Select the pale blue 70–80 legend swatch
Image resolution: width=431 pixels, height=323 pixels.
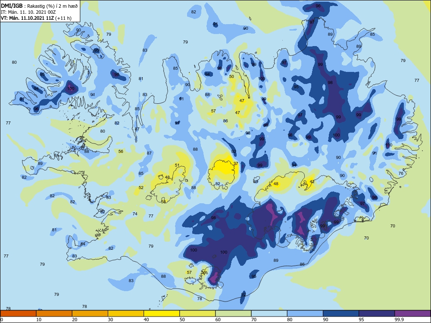click(x=269, y=314)
